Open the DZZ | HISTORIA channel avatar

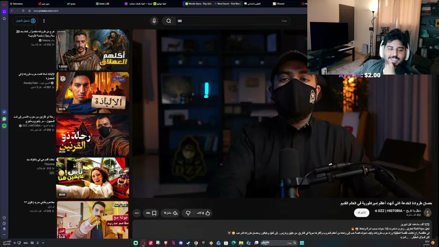pos(427,213)
